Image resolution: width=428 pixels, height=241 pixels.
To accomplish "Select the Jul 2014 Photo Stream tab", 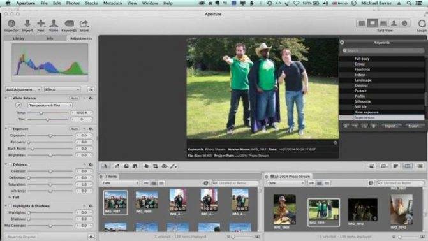I will point(290,177).
